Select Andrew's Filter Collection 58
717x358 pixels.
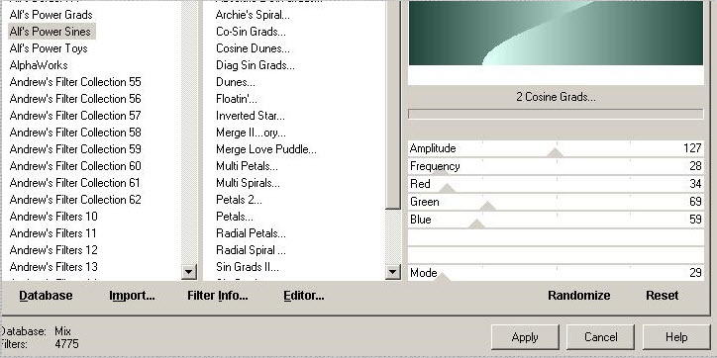[75, 133]
